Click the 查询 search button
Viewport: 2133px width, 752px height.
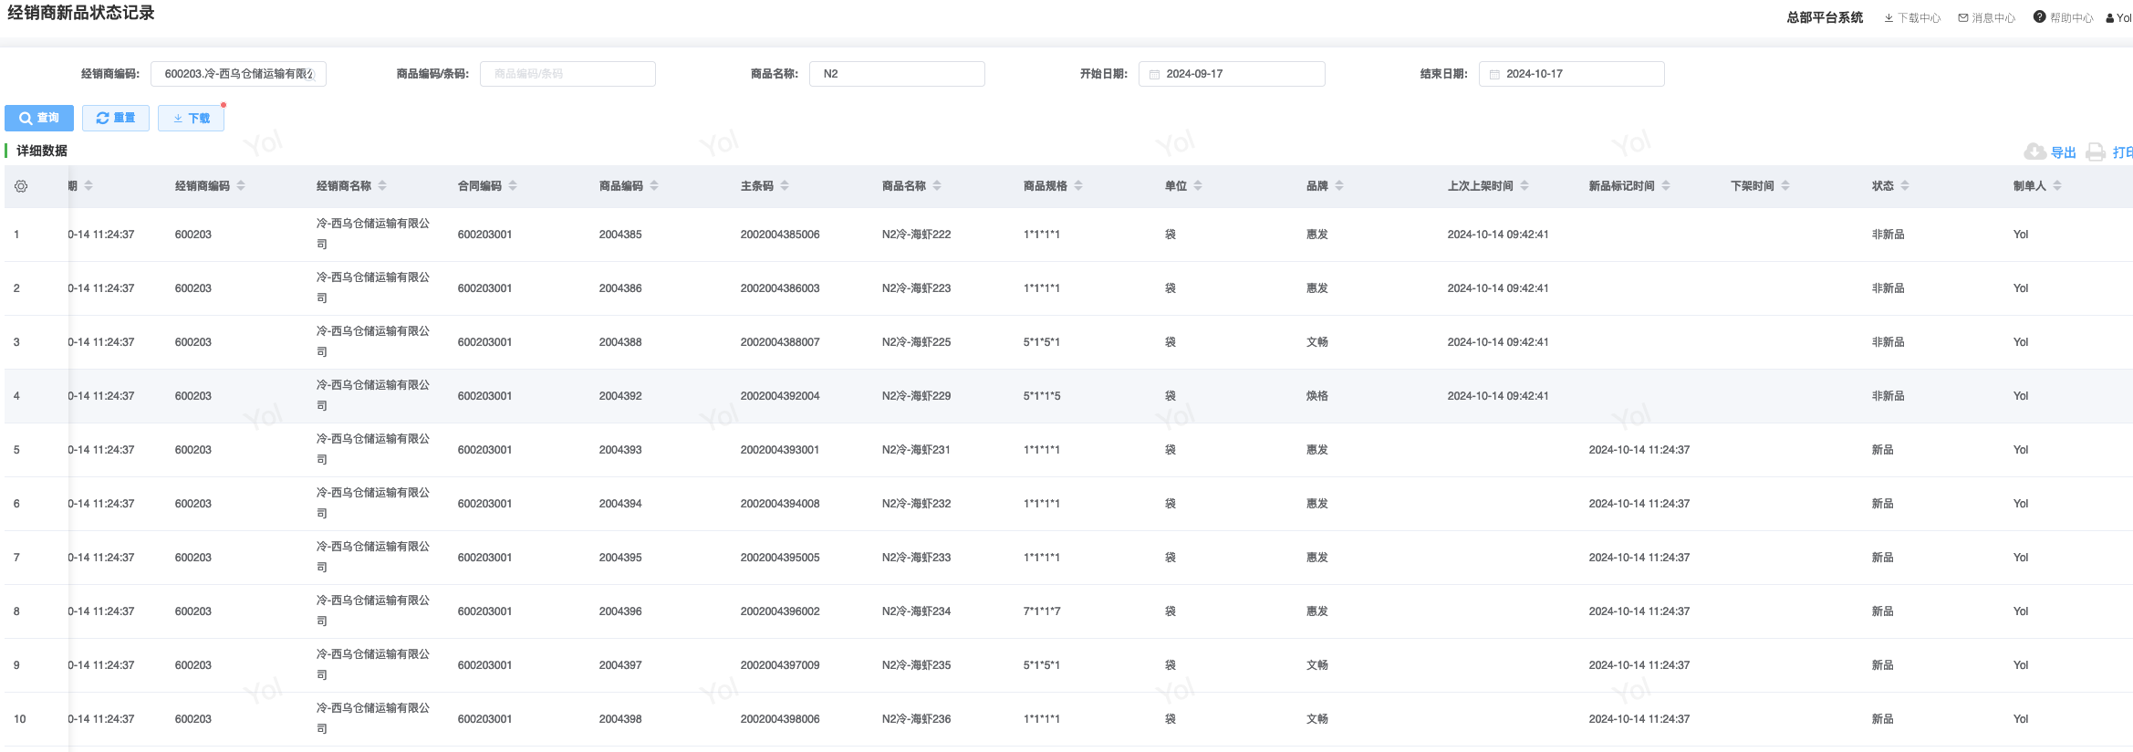pyautogui.click(x=39, y=118)
